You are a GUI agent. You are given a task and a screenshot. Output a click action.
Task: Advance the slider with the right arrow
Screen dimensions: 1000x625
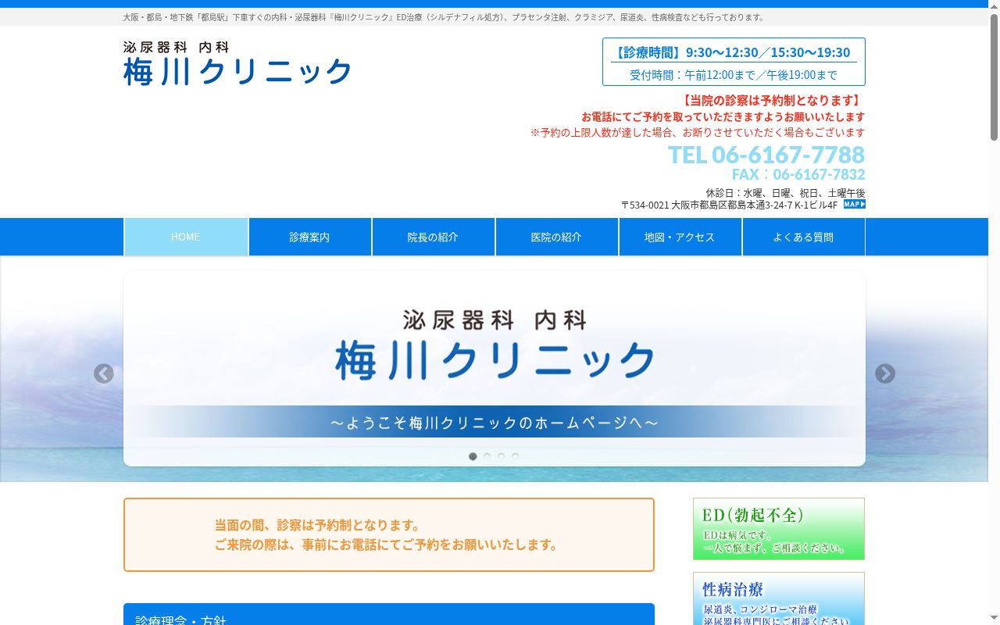(x=885, y=373)
